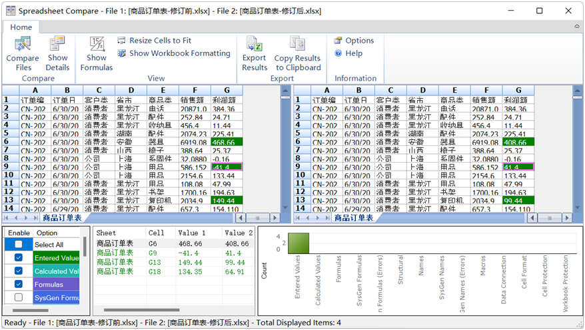Toggle Show Formulas view

[x=96, y=53]
